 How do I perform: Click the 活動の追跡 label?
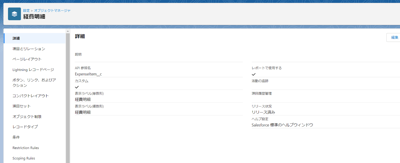pos(260,81)
